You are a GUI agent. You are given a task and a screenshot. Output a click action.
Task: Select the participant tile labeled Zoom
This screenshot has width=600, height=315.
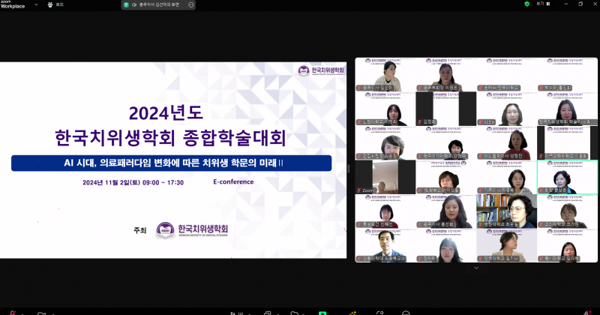click(385, 177)
